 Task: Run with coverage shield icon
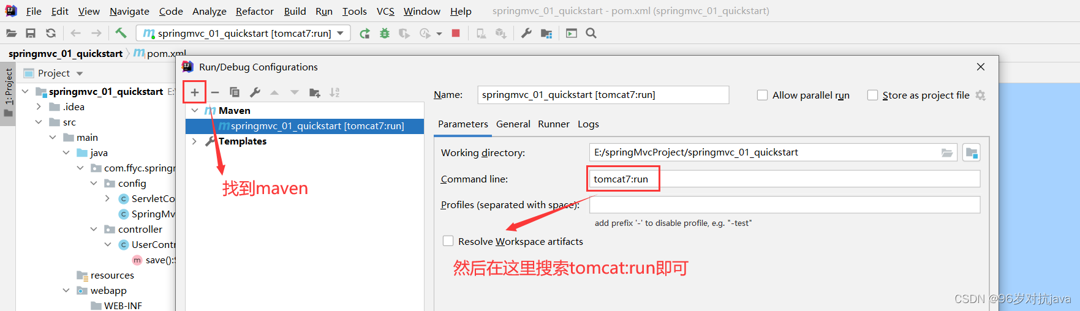404,33
